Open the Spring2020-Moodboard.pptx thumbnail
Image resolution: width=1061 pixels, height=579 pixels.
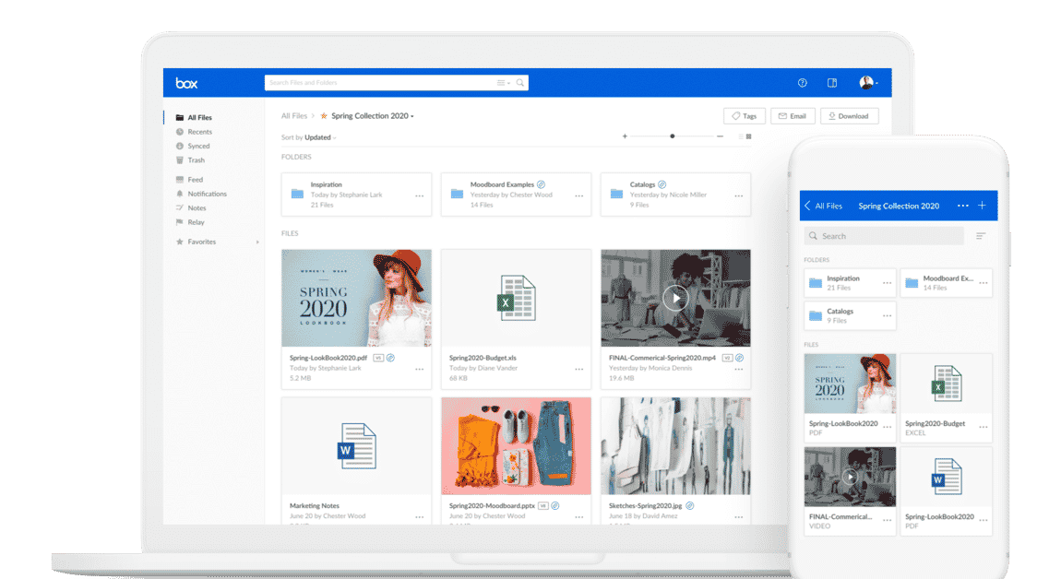coord(517,446)
